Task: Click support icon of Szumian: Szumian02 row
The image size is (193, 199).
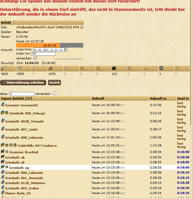Action: [x=3, y=104]
